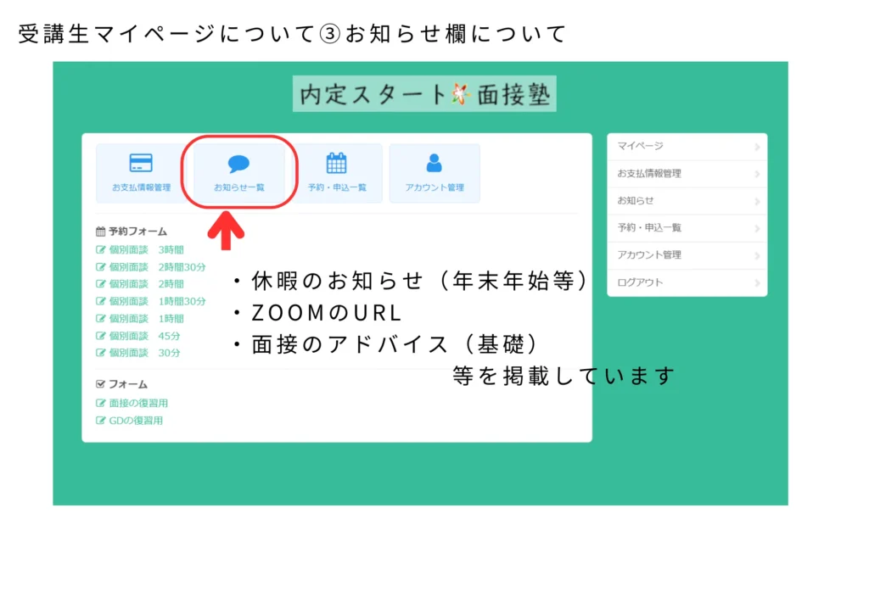
Task: Select お支払情報管理 in the right sidebar menu
Action: tap(649, 174)
